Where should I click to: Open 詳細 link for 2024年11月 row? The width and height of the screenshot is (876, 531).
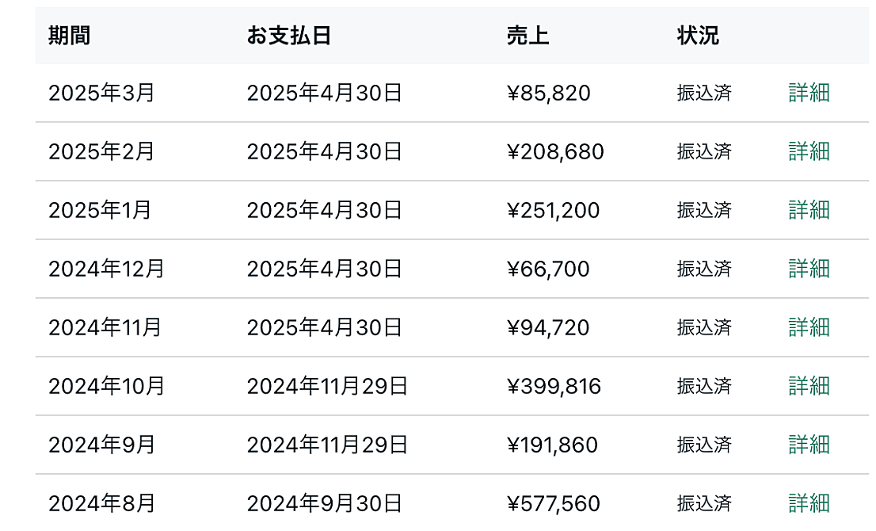[x=809, y=327]
